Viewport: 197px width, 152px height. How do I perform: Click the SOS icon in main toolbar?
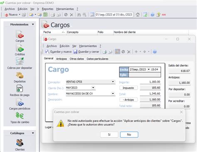[164, 15]
